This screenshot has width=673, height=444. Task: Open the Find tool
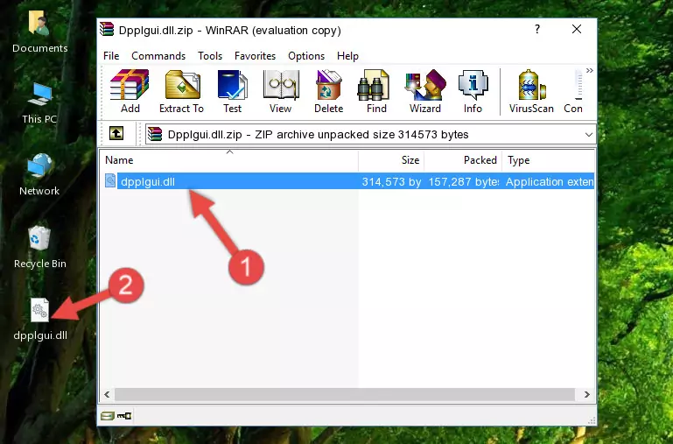(x=376, y=91)
